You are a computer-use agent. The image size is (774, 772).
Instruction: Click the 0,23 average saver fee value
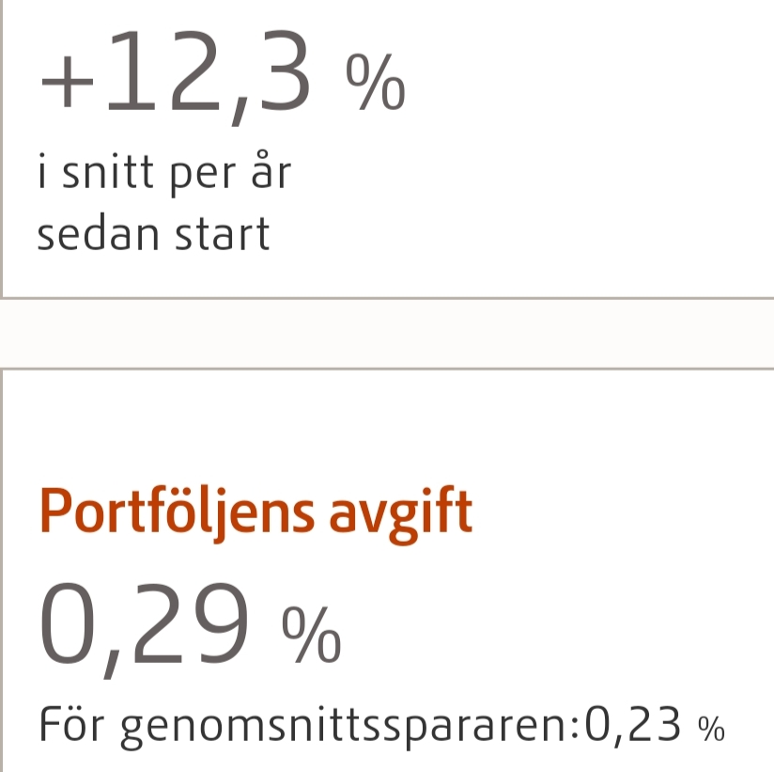[630, 726]
